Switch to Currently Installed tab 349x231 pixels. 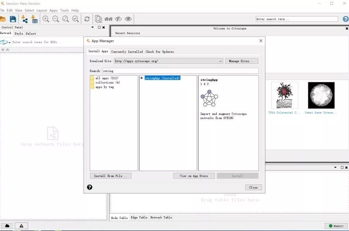click(x=127, y=51)
